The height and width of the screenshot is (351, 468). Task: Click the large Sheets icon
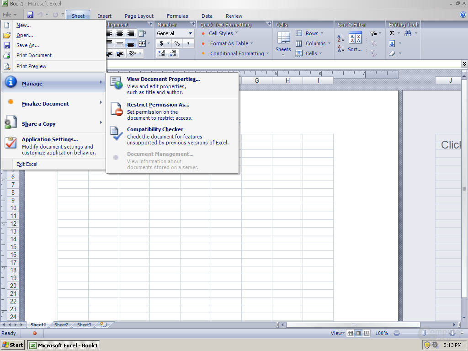pos(283,38)
